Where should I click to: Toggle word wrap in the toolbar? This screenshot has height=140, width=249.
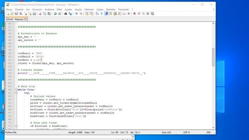(x=97, y=14)
